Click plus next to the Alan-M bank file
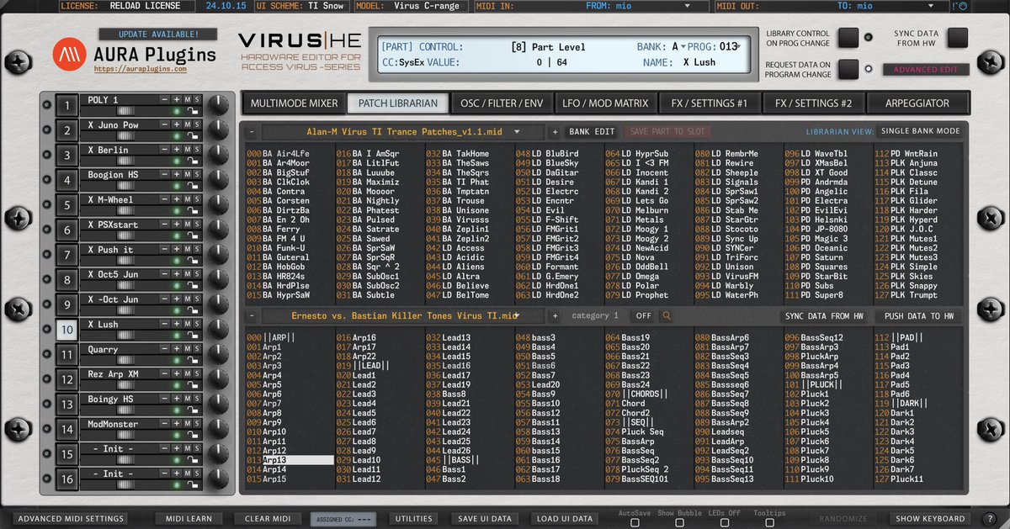Image resolution: width=1010 pixels, height=529 pixels. point(555,132)
